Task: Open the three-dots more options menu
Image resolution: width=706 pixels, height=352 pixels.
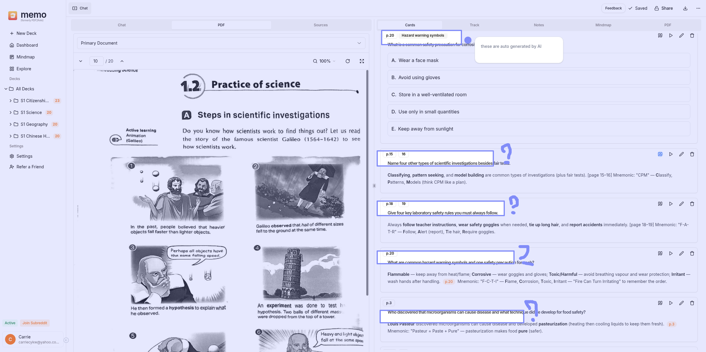Action: [698, 8]
